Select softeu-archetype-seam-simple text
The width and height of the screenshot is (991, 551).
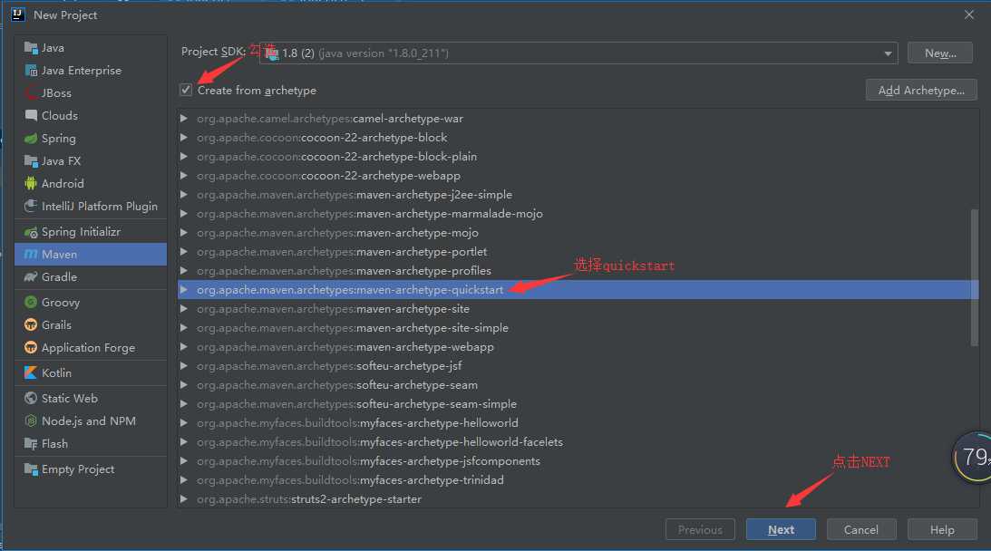click(437, 404)
